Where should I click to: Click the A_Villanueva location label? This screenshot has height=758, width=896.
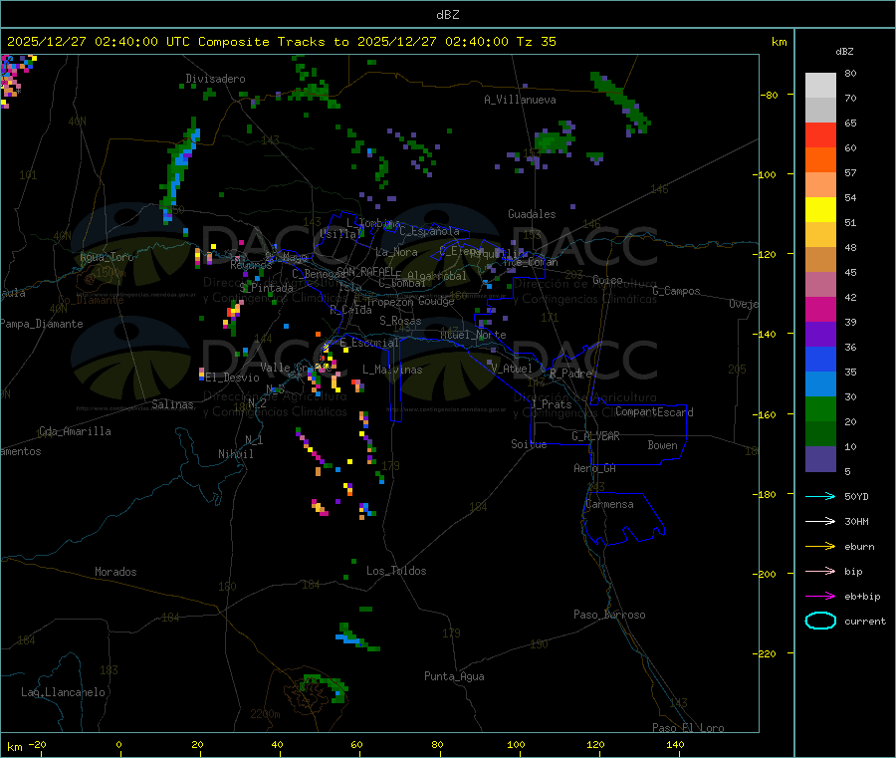[520, 100]
